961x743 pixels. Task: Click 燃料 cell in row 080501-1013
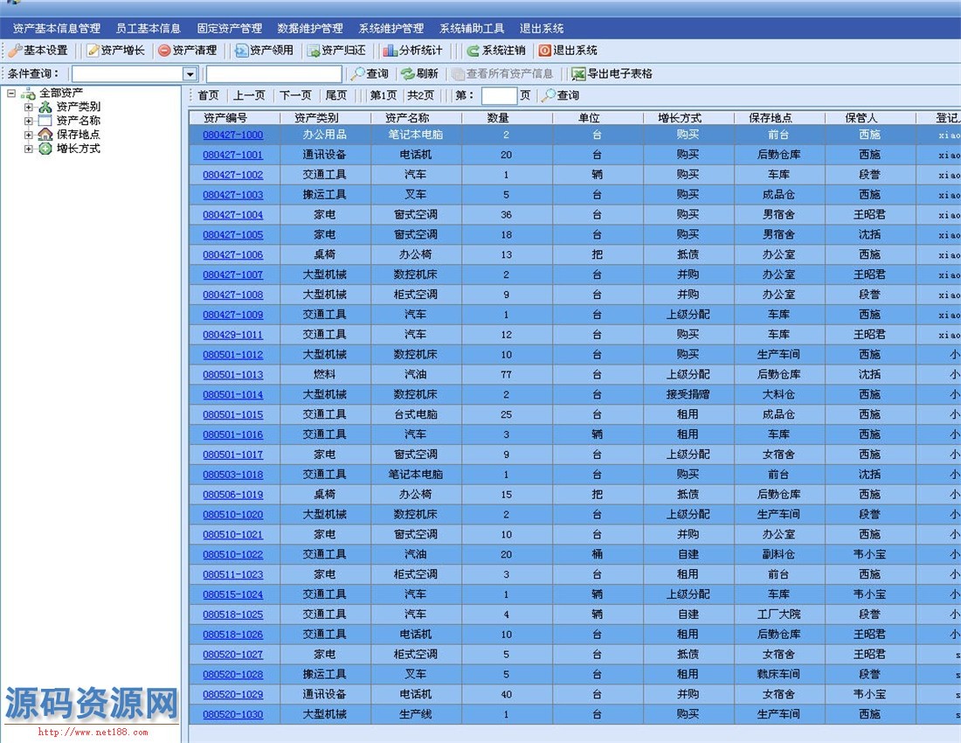click(324, 375)
